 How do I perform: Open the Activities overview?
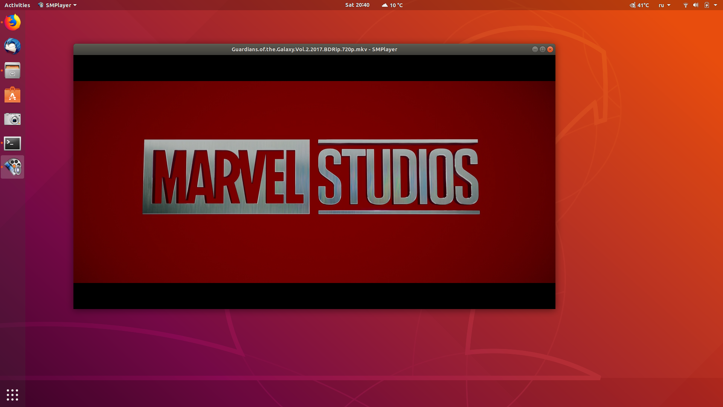pos(17,5)
